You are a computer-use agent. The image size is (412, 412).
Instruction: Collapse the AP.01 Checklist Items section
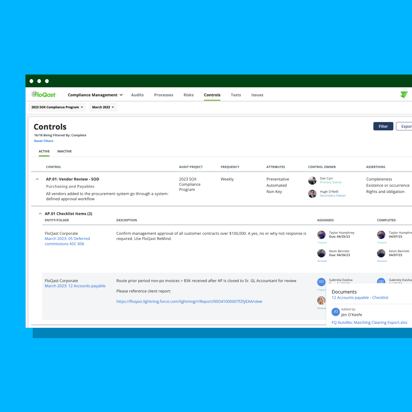coord(40,214)
